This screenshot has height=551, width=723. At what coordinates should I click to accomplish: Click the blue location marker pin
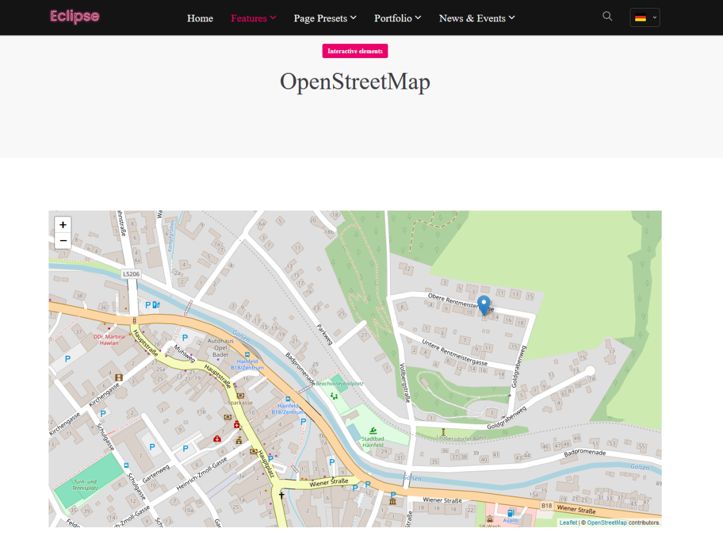click(483, 305)
